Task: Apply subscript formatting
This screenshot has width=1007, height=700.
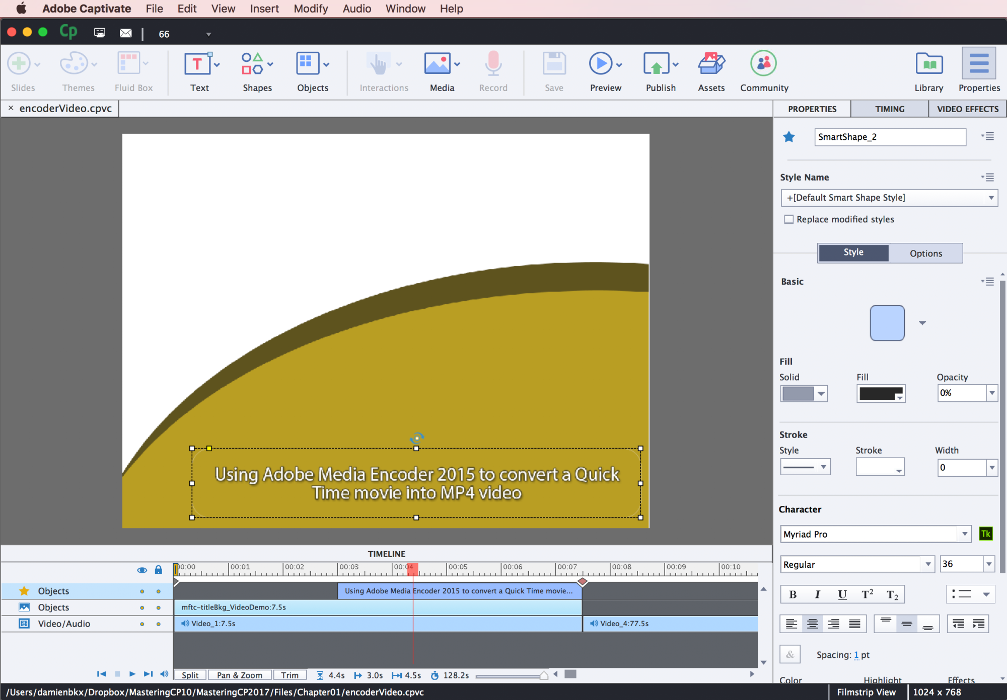Action: (x=892, y=594)
